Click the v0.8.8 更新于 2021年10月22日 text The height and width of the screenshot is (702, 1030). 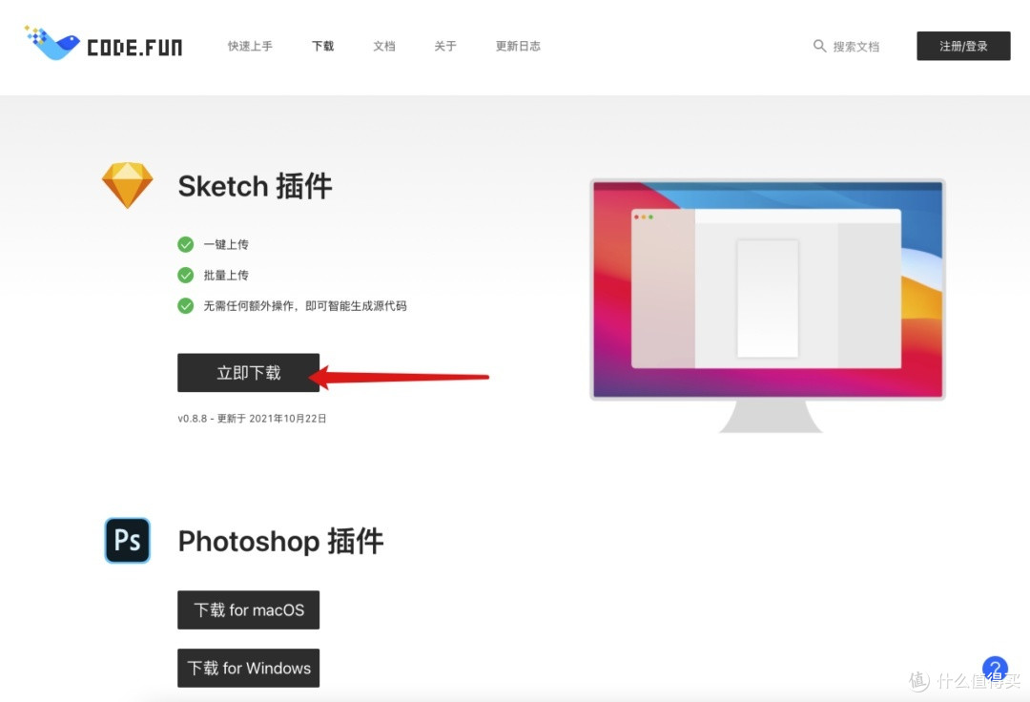(252, 419)
